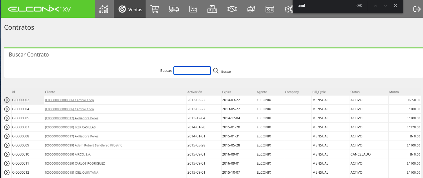Click the Agente column header
Viewport: 423px width, 178px height.
[262, 92]
